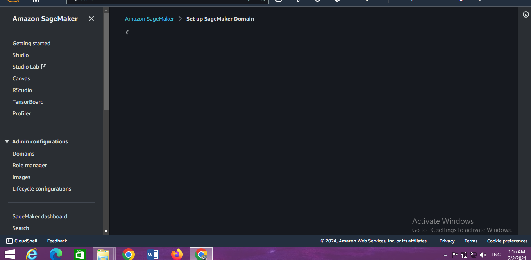531x260 pixels.
Task: Click the external-link icon beside Studio Lab
Action: pos(44,67)
